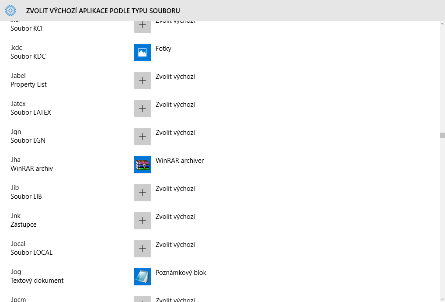The height and width of the screenshot is (302, 445).
Task: Click the plus icon for .local extension
Action: (x=143, y=249)
